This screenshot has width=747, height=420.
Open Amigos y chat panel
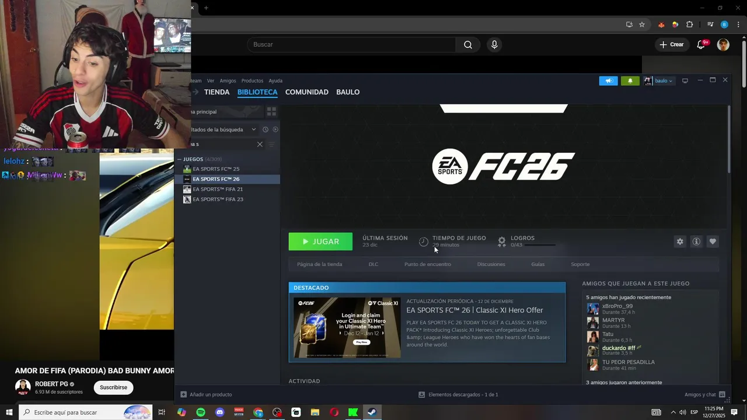point(704,394)
